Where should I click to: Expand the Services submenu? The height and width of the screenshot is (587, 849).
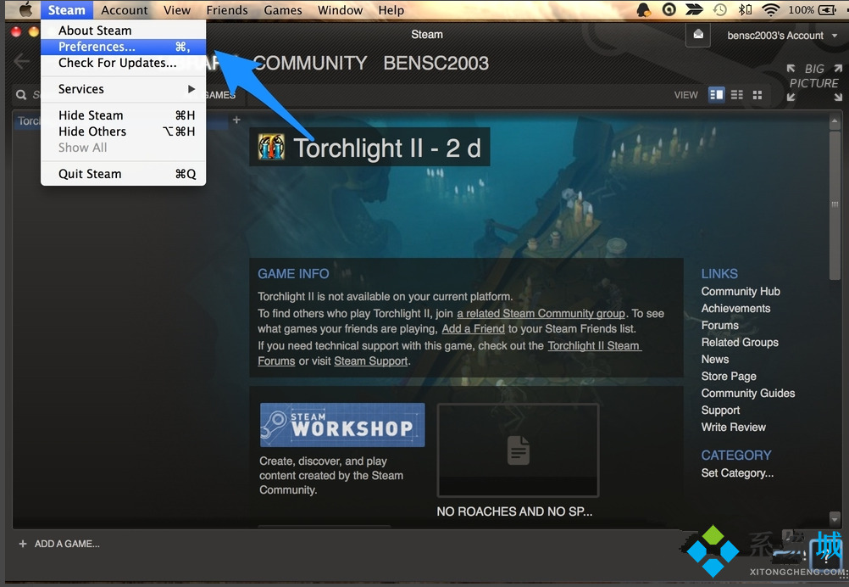pos(124,89)
